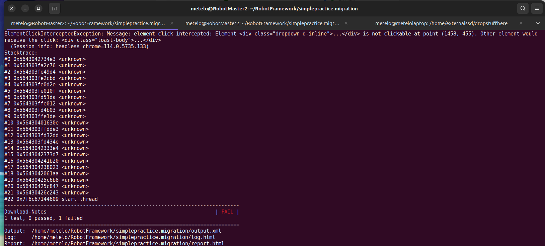Open the terminal search tool
The image size is (545, 246).
(x=523, y=8)
